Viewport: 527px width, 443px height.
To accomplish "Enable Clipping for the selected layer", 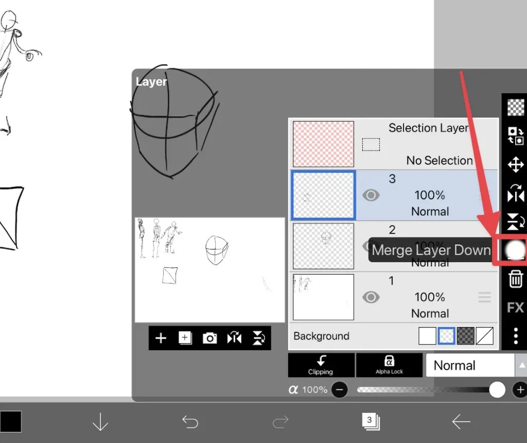I will (x=321, y=365).
